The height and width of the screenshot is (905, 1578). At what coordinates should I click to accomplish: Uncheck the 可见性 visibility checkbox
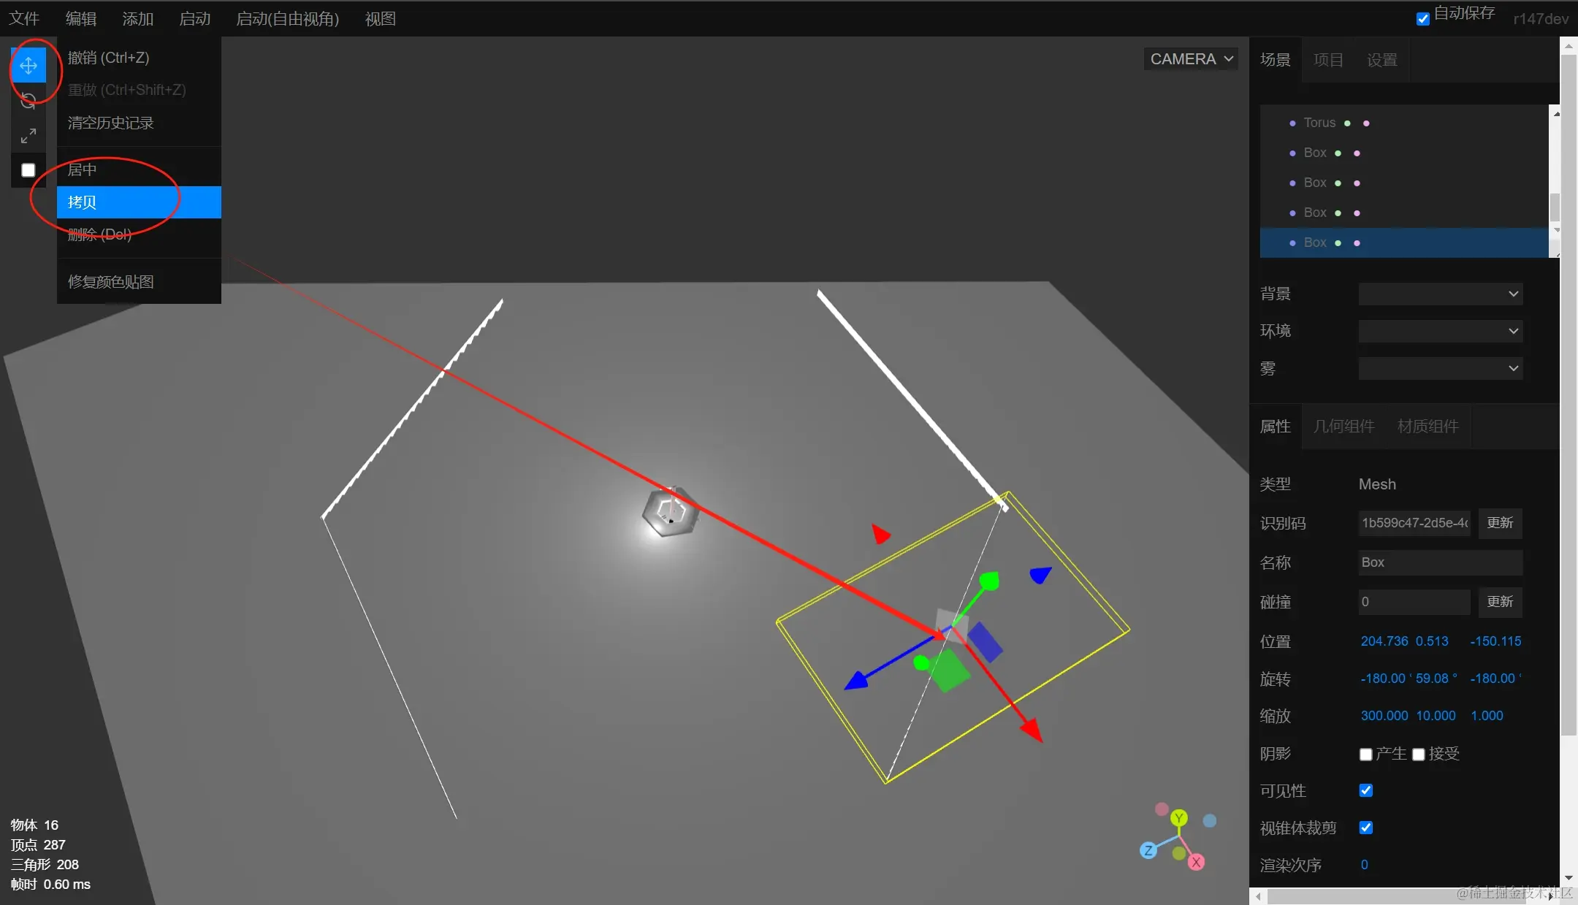point(1365,790)
